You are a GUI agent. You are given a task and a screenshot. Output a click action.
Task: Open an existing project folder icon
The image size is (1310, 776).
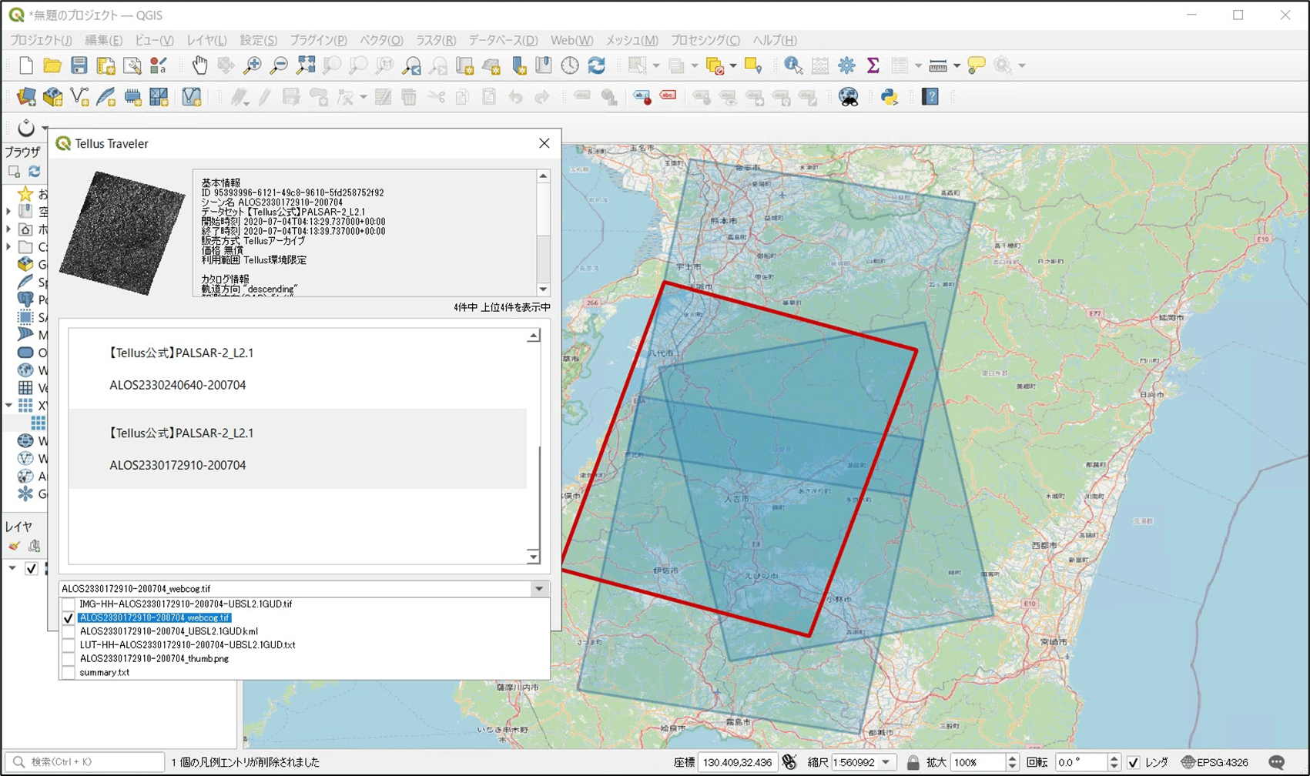click(x=52, y=66)
